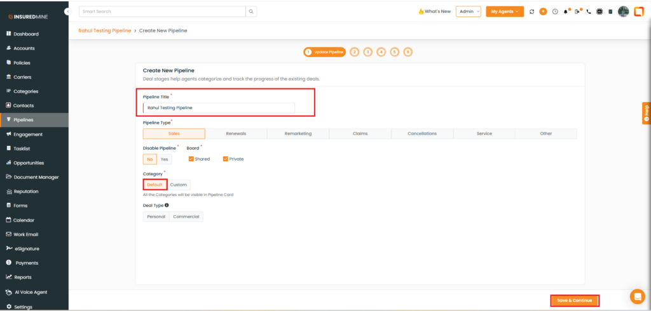651x311 pixels.
Task: Open the clock history icon
Action: coord(555,11)
